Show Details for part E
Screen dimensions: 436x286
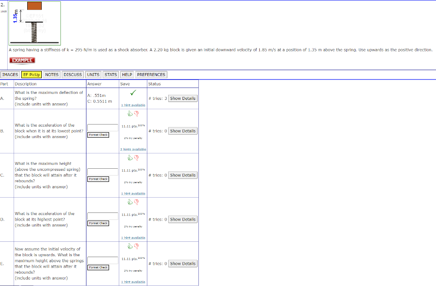tap(183, 263)
